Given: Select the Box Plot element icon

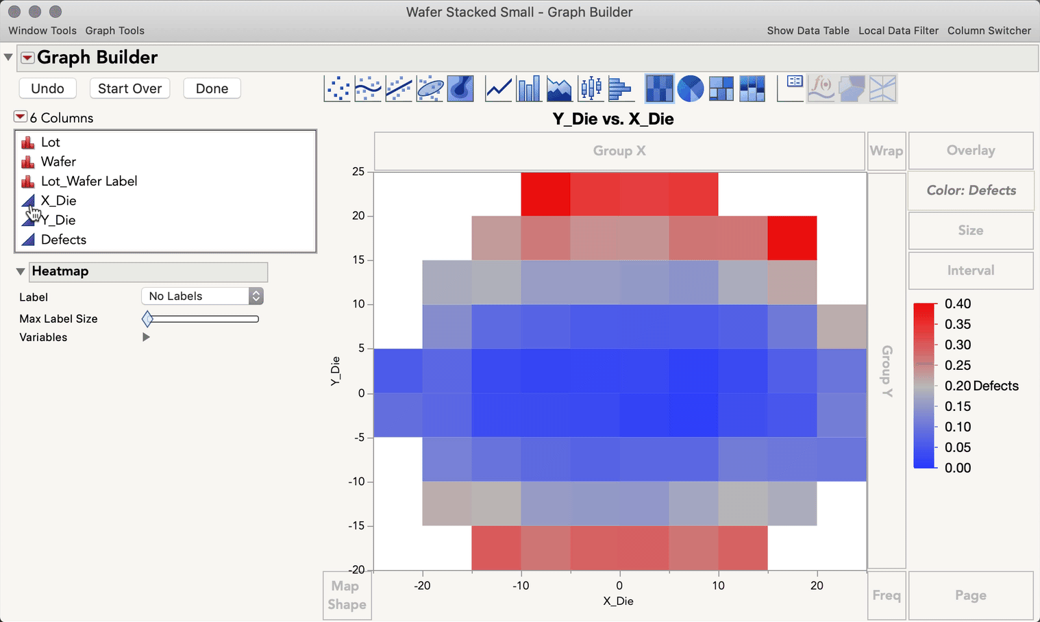Looking at the screenshot, I should pyautogui.click(x=591, y=88).
